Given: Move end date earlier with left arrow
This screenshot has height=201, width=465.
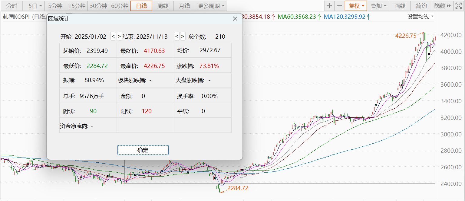Looking at the screenshot, I should 177,37.
